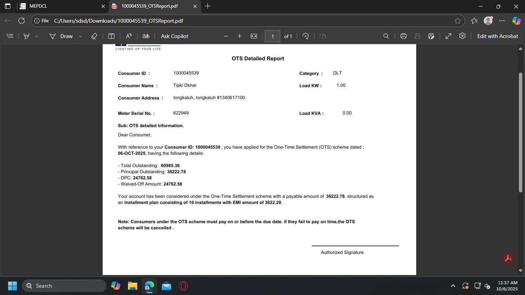Click the vertical scrollbar up arrow

[x=521, y=49]
